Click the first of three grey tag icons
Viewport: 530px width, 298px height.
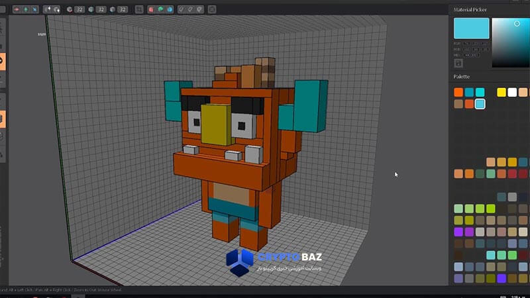[x=182, y=9]
